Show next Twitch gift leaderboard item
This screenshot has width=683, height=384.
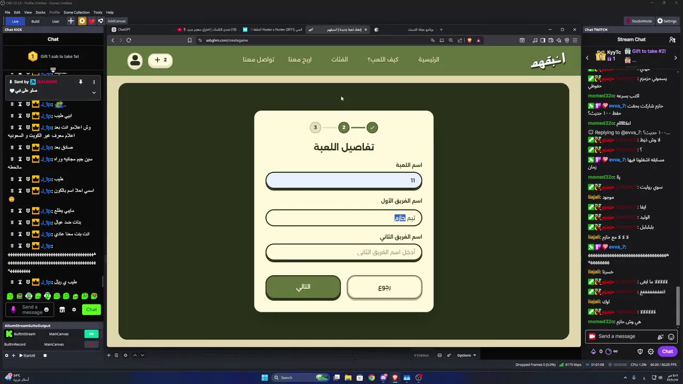[x=676, y=58]
